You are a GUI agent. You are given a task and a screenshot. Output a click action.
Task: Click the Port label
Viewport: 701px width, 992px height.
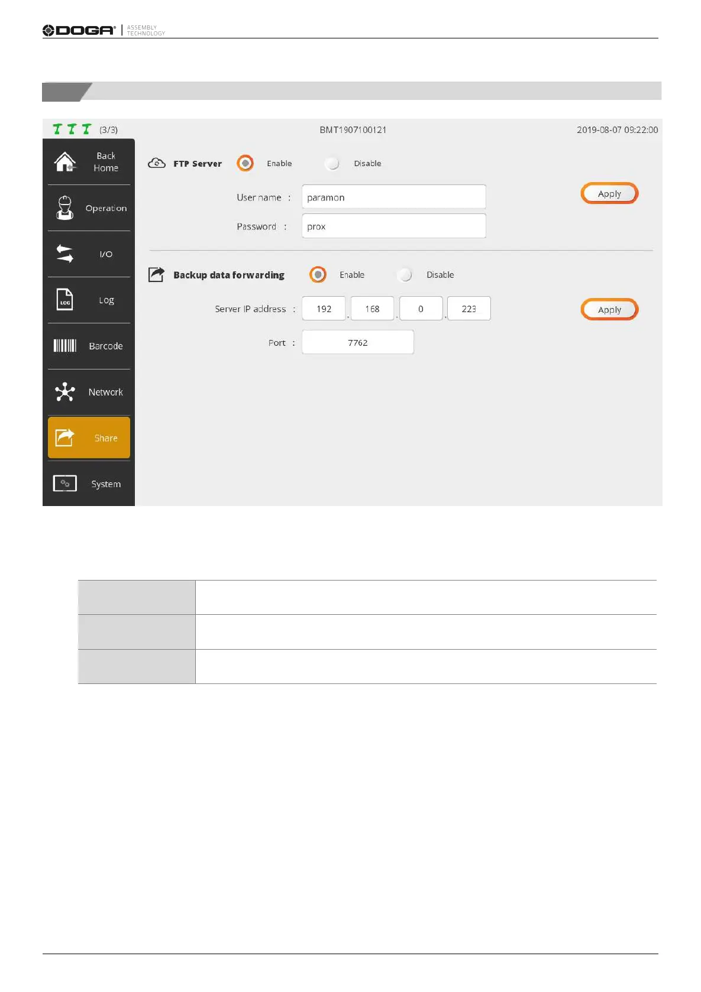click(x=277, y=343)
